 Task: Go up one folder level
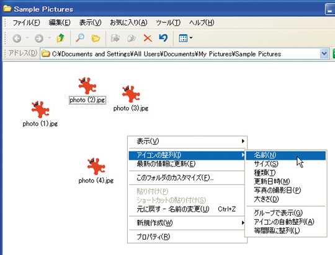60,38
